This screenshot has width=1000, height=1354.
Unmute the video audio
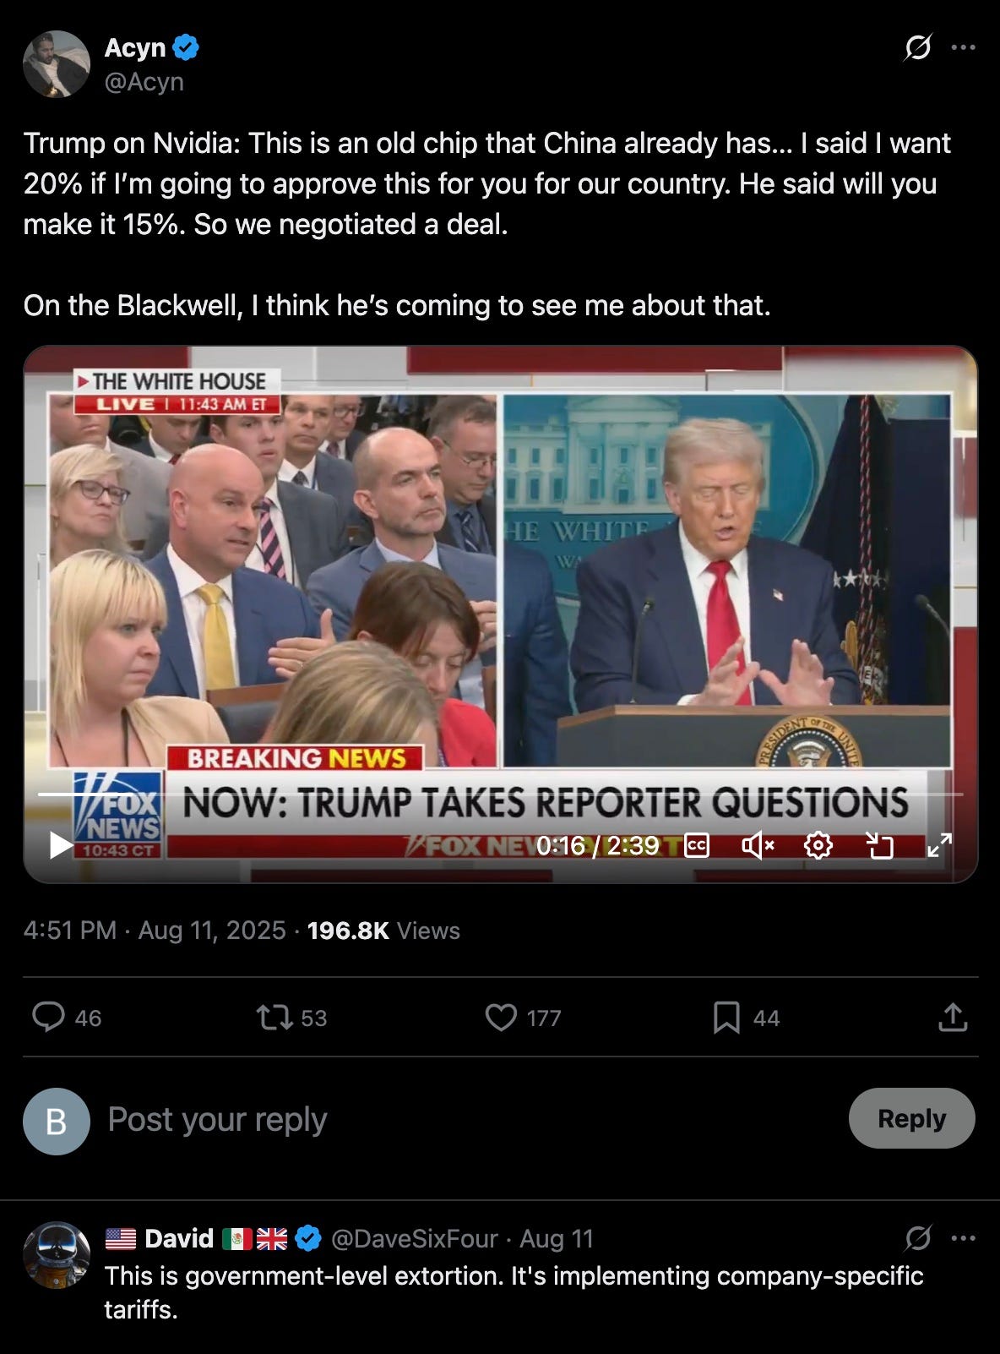coord(758,845)
